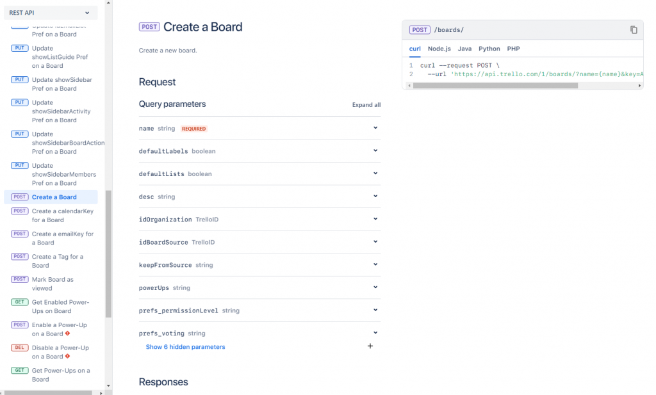Click the warning icon next to Disable a Power-Up
Screen dimensions: 656x395
[x=67, y=357]
